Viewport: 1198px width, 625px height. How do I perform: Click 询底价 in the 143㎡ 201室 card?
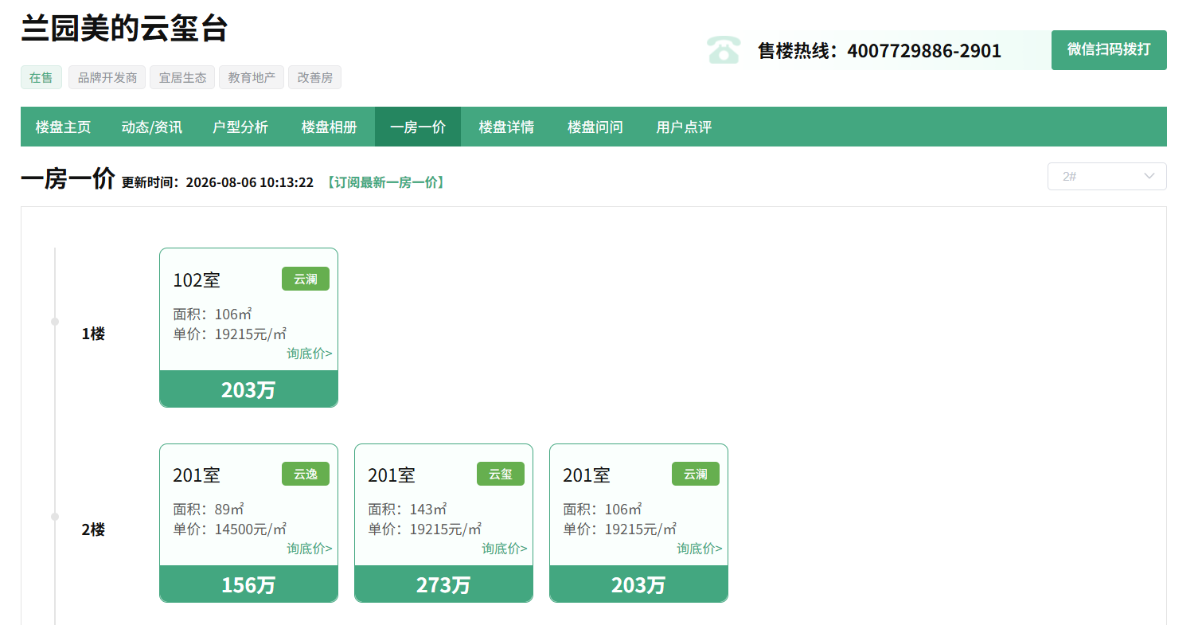pyautogui.click(x=505, y=549)
